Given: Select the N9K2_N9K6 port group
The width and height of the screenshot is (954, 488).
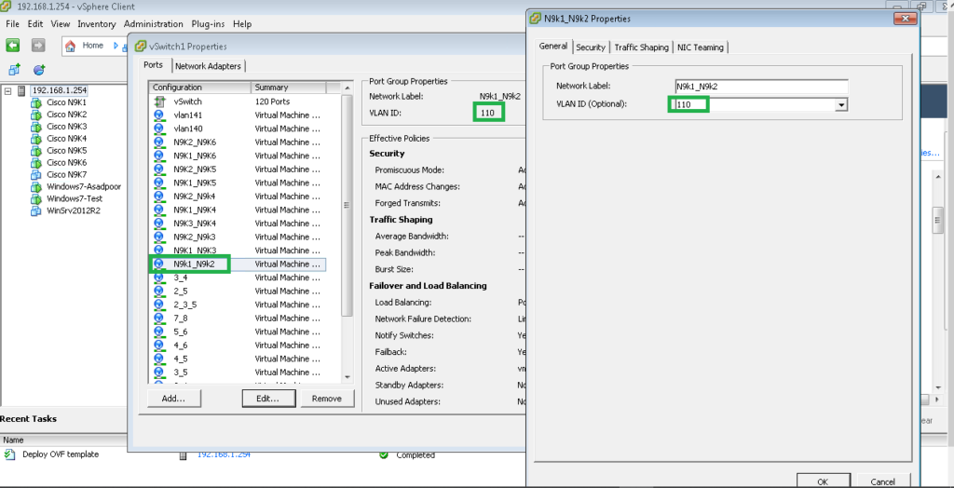Looking at the screenshot, I should [238, 142].
